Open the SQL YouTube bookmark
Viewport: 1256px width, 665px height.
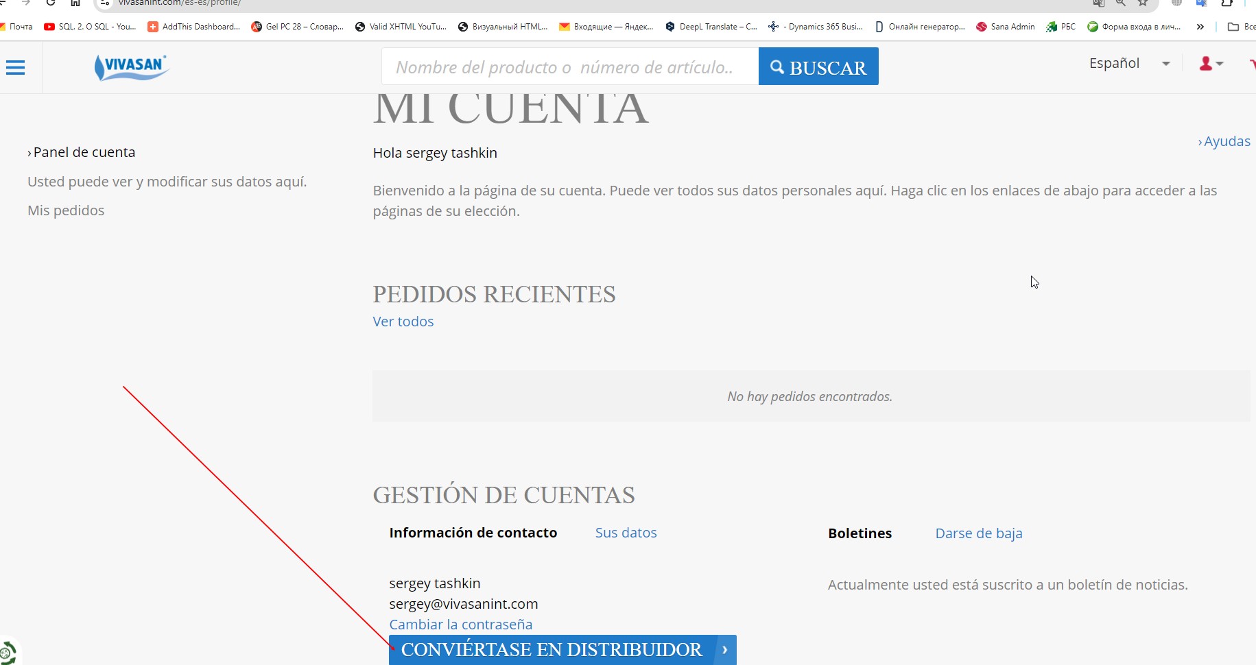click(x=90, y=27)
